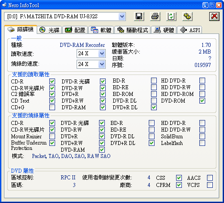Click the red X exit toolbar icon
The height and width of the screenshot is (203, 224).
pos(214,16)
